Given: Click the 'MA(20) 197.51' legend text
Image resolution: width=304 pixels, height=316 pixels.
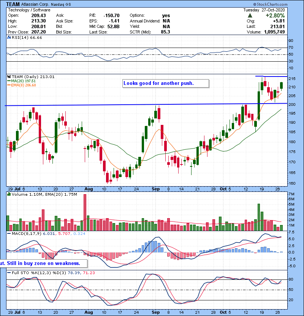Looking at the screenshot, I should [23, 81].
